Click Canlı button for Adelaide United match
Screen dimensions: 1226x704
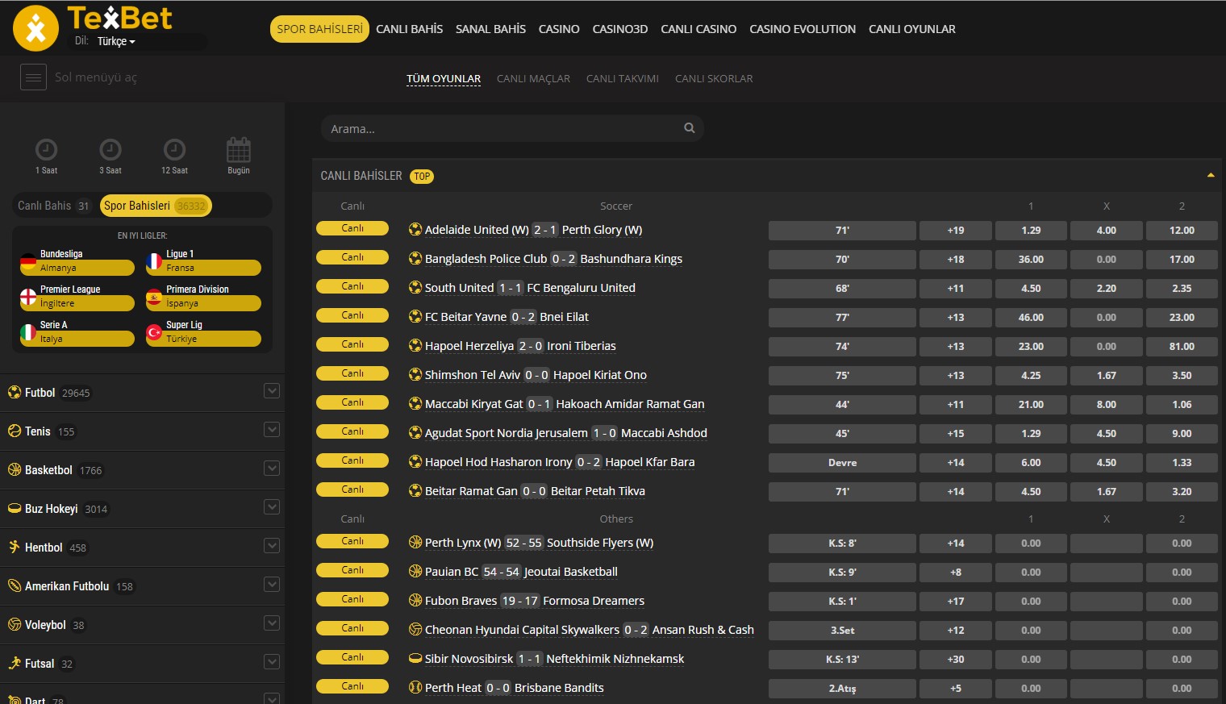pos(352,228)
